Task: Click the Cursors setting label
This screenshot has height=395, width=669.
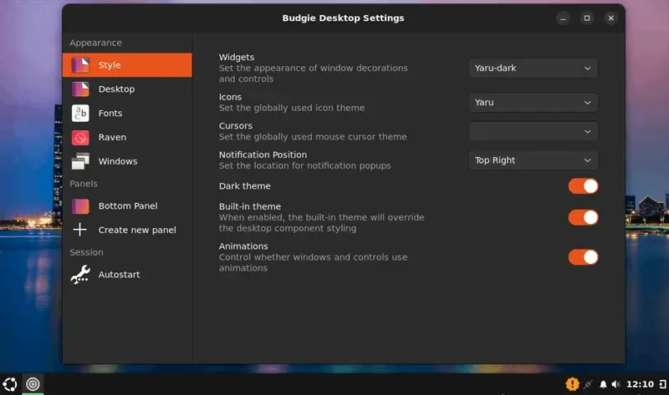Action: 236,126
